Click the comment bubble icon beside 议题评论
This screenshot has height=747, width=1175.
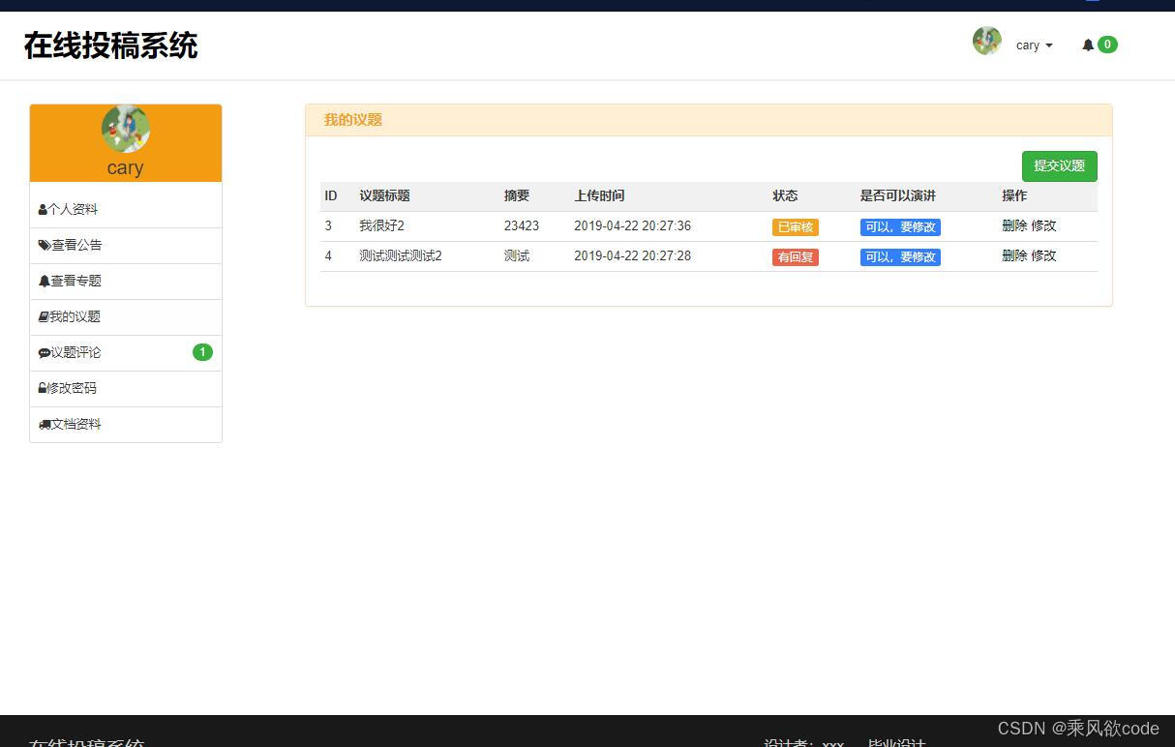45,352
